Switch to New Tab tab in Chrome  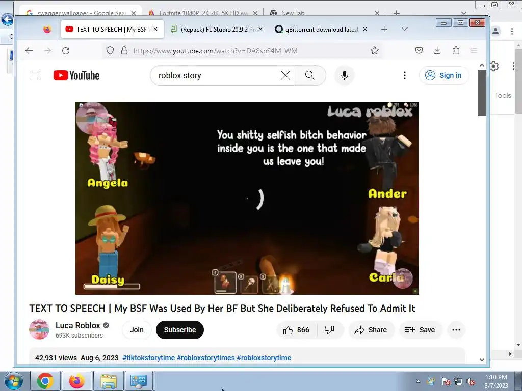(293, 13)
